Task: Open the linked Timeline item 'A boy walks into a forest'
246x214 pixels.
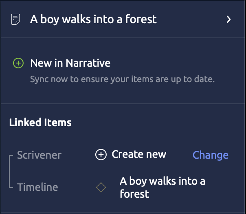Action: coord(162,187)
